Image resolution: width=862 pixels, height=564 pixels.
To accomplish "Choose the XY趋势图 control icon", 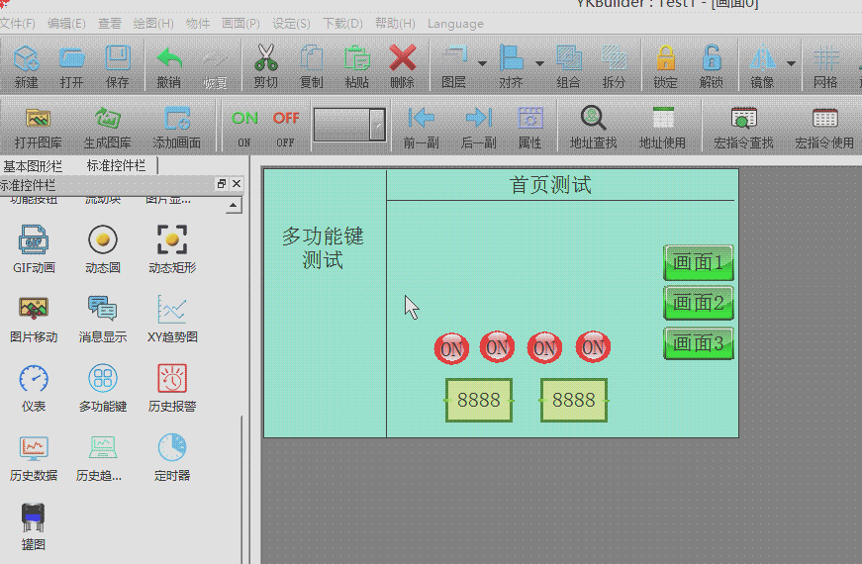I will [x=172, y=310].
